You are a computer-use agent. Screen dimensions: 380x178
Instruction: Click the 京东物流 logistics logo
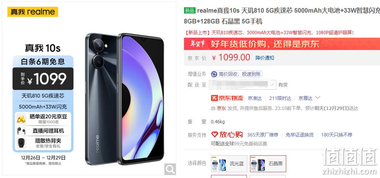227,98
